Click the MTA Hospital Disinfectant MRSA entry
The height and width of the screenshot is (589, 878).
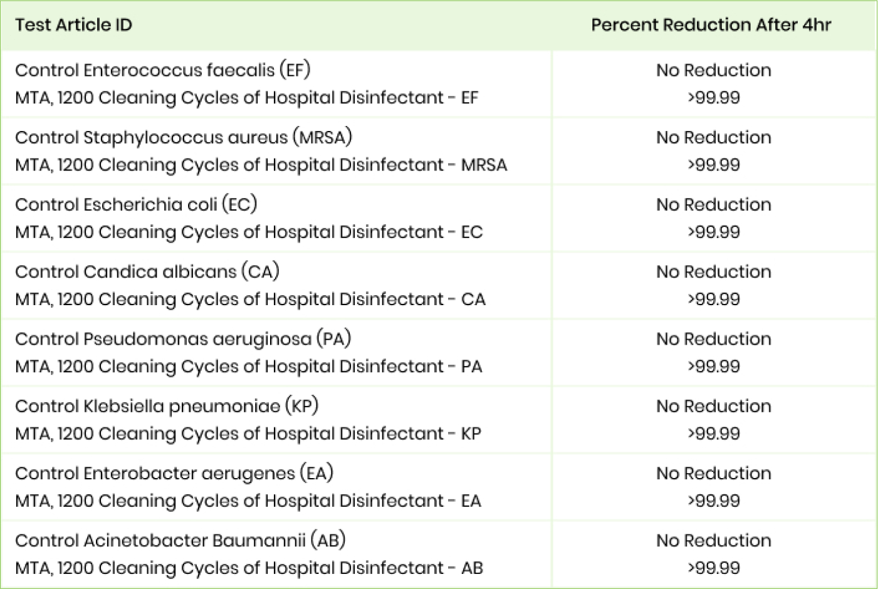pyautogui.click(x=261, y=165)
